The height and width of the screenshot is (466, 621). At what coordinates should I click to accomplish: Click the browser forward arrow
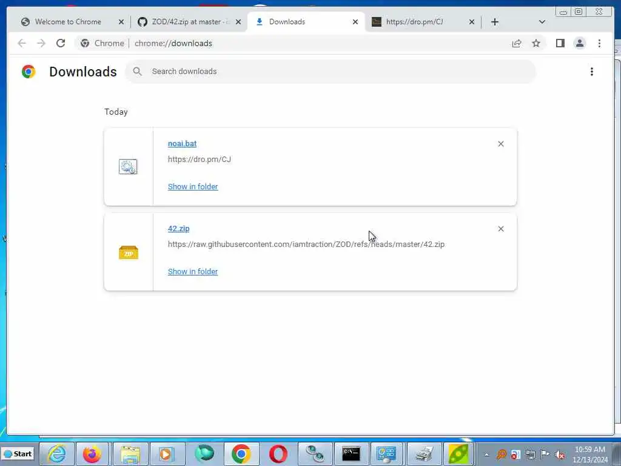[41, 43]
